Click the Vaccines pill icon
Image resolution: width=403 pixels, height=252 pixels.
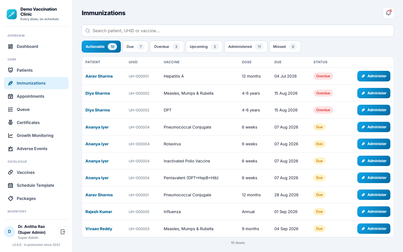(x=11, y=172)
